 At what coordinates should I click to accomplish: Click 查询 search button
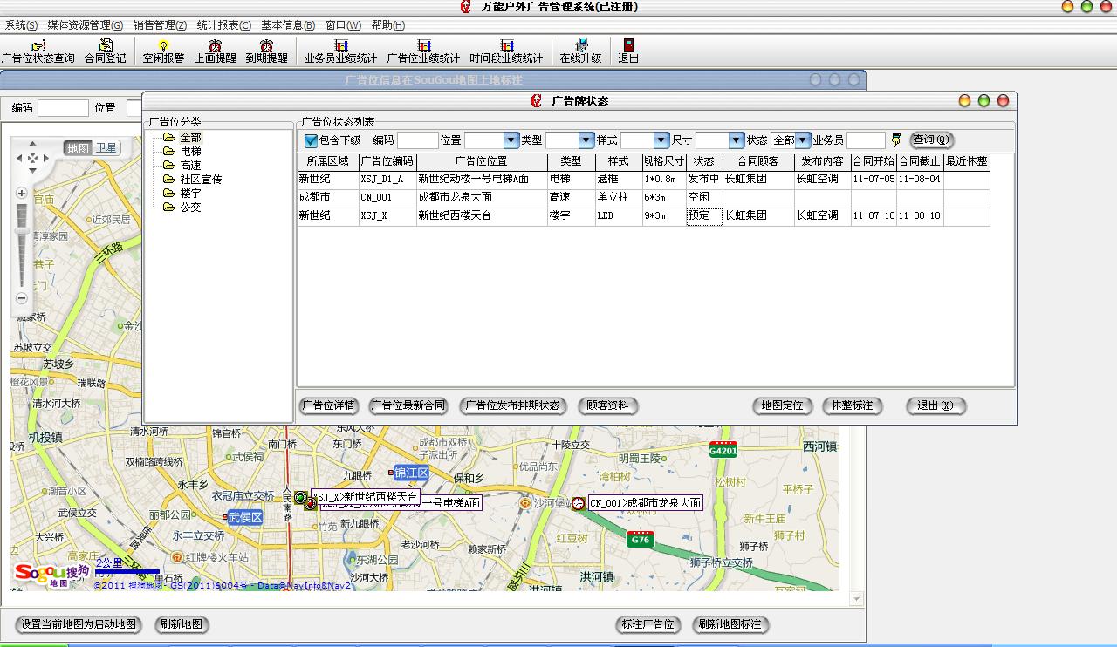click(x=932, y=140)
